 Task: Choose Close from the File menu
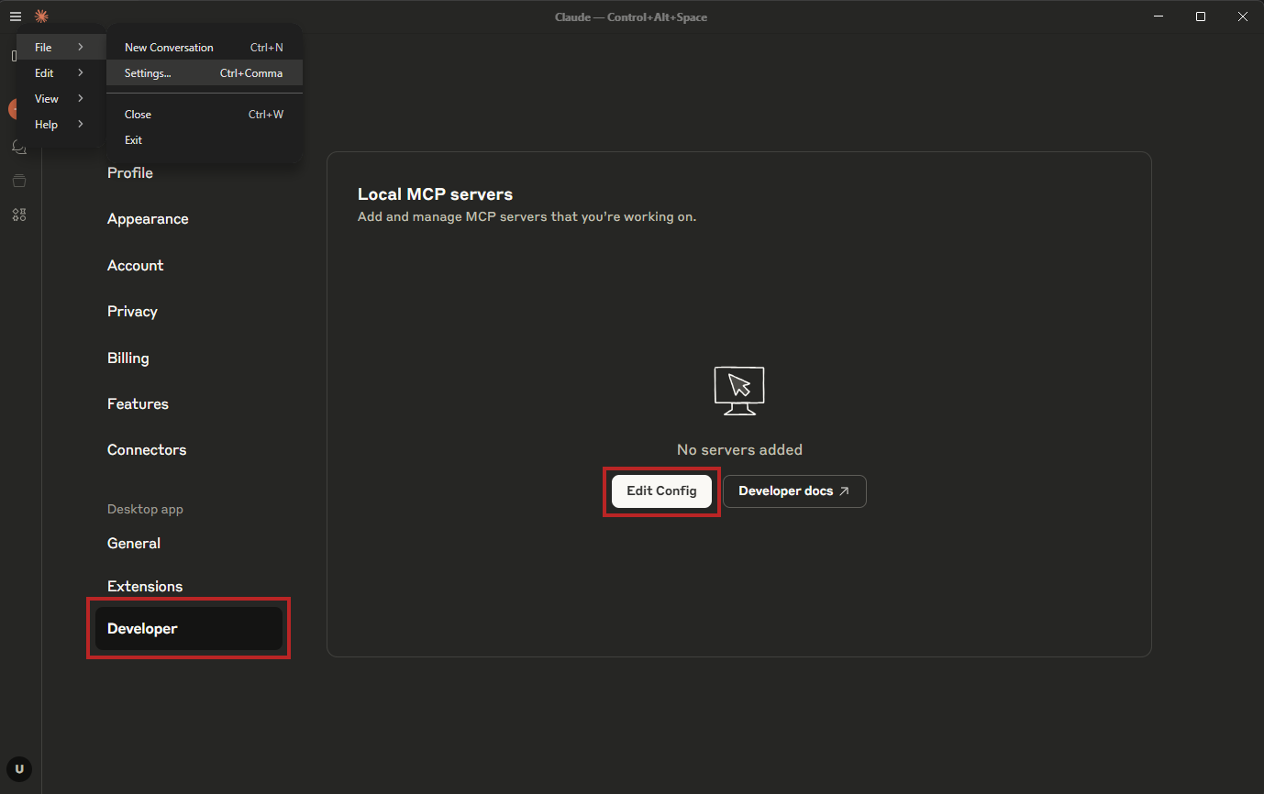[205, 114]
